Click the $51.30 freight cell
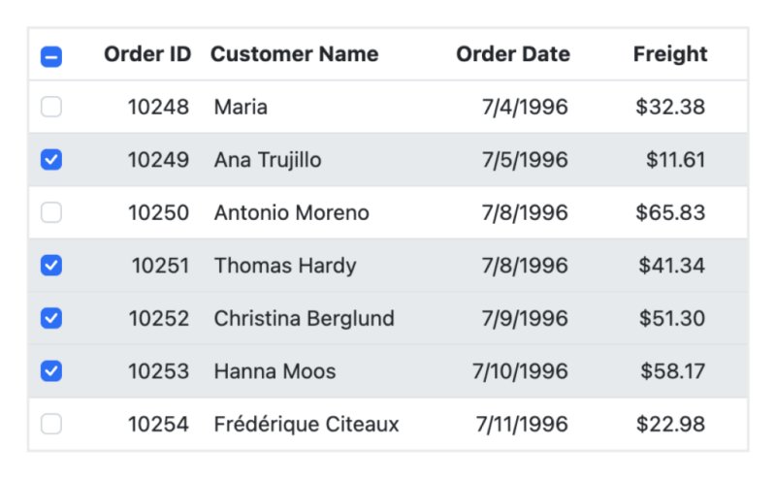This screenshot has height=478, width=775. click(671, 318)
